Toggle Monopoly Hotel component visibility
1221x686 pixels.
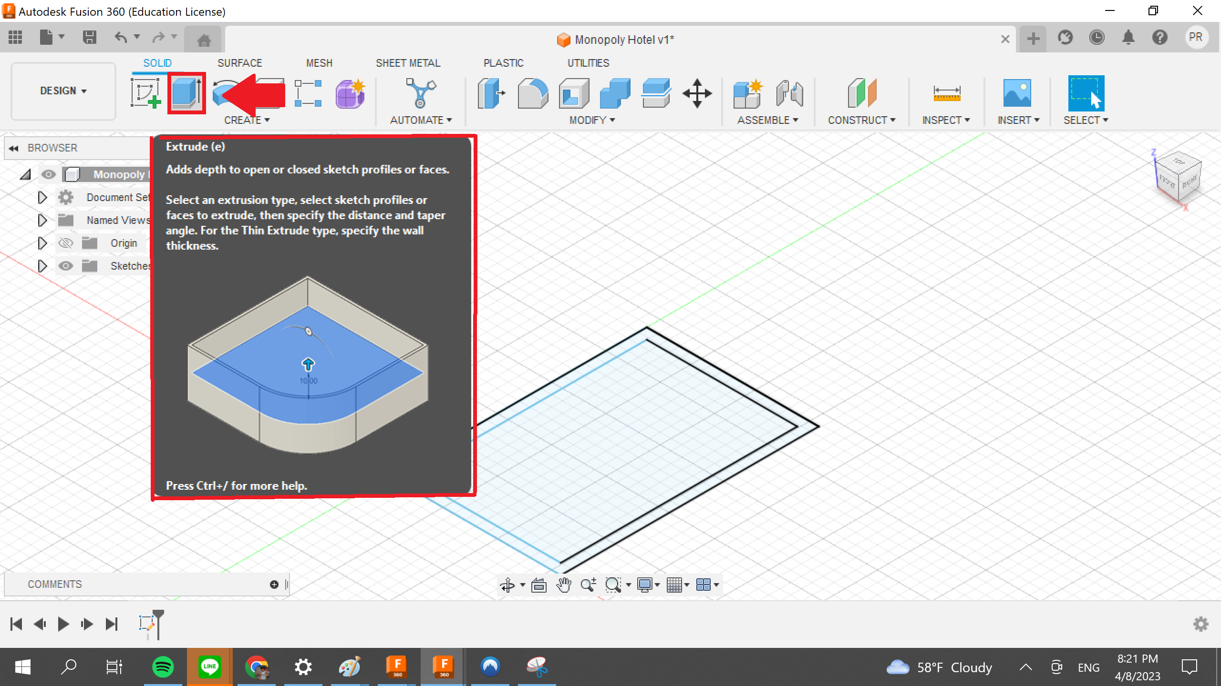(48, 173)
